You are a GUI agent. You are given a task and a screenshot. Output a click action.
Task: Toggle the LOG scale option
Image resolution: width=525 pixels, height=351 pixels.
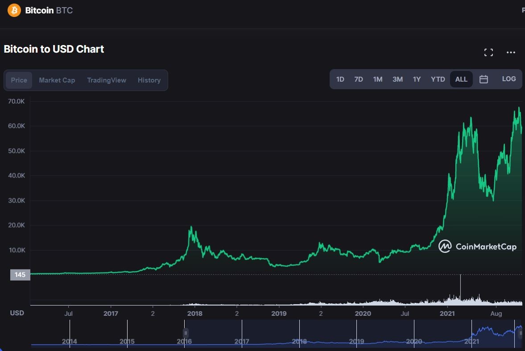coord(508,79)
